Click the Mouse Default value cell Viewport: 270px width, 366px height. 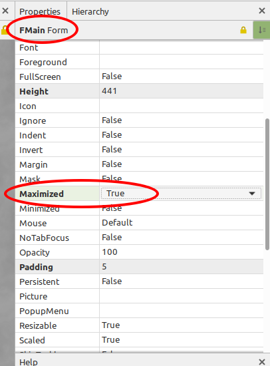pos(182,223)
